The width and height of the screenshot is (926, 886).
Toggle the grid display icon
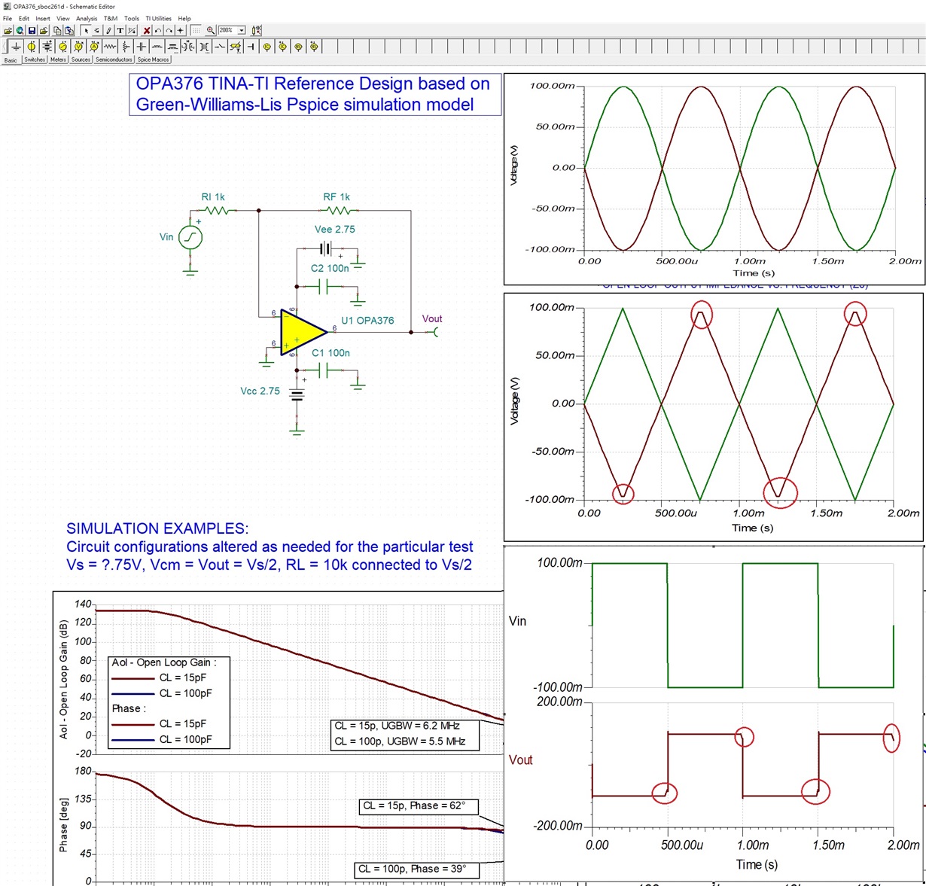(x=196, y=31)
